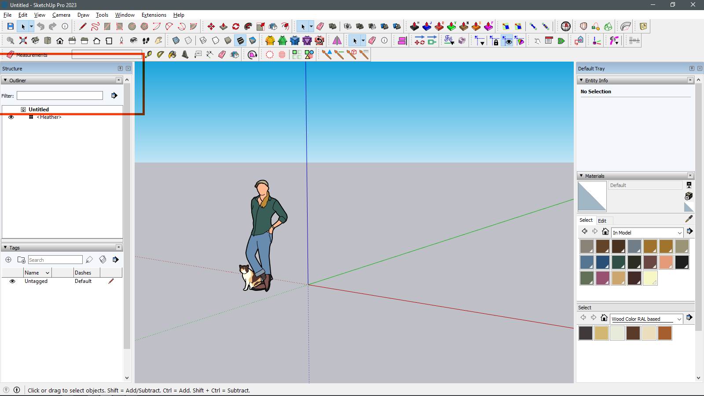Toggle Back Edges style

[x=188, y=40]
